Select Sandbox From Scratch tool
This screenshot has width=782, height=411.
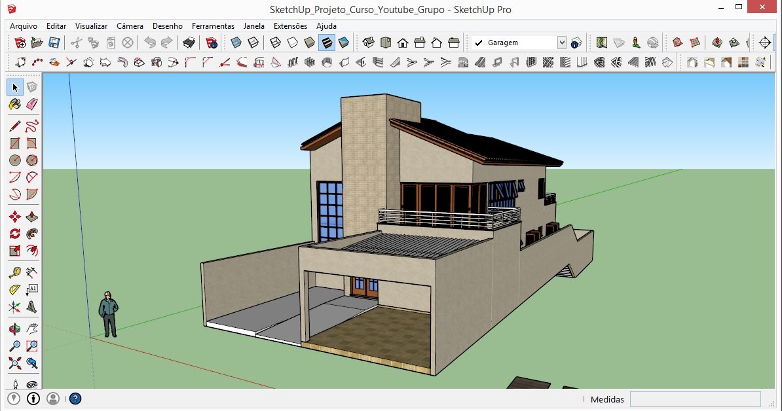pyautogui.click(x=695, y=43)
